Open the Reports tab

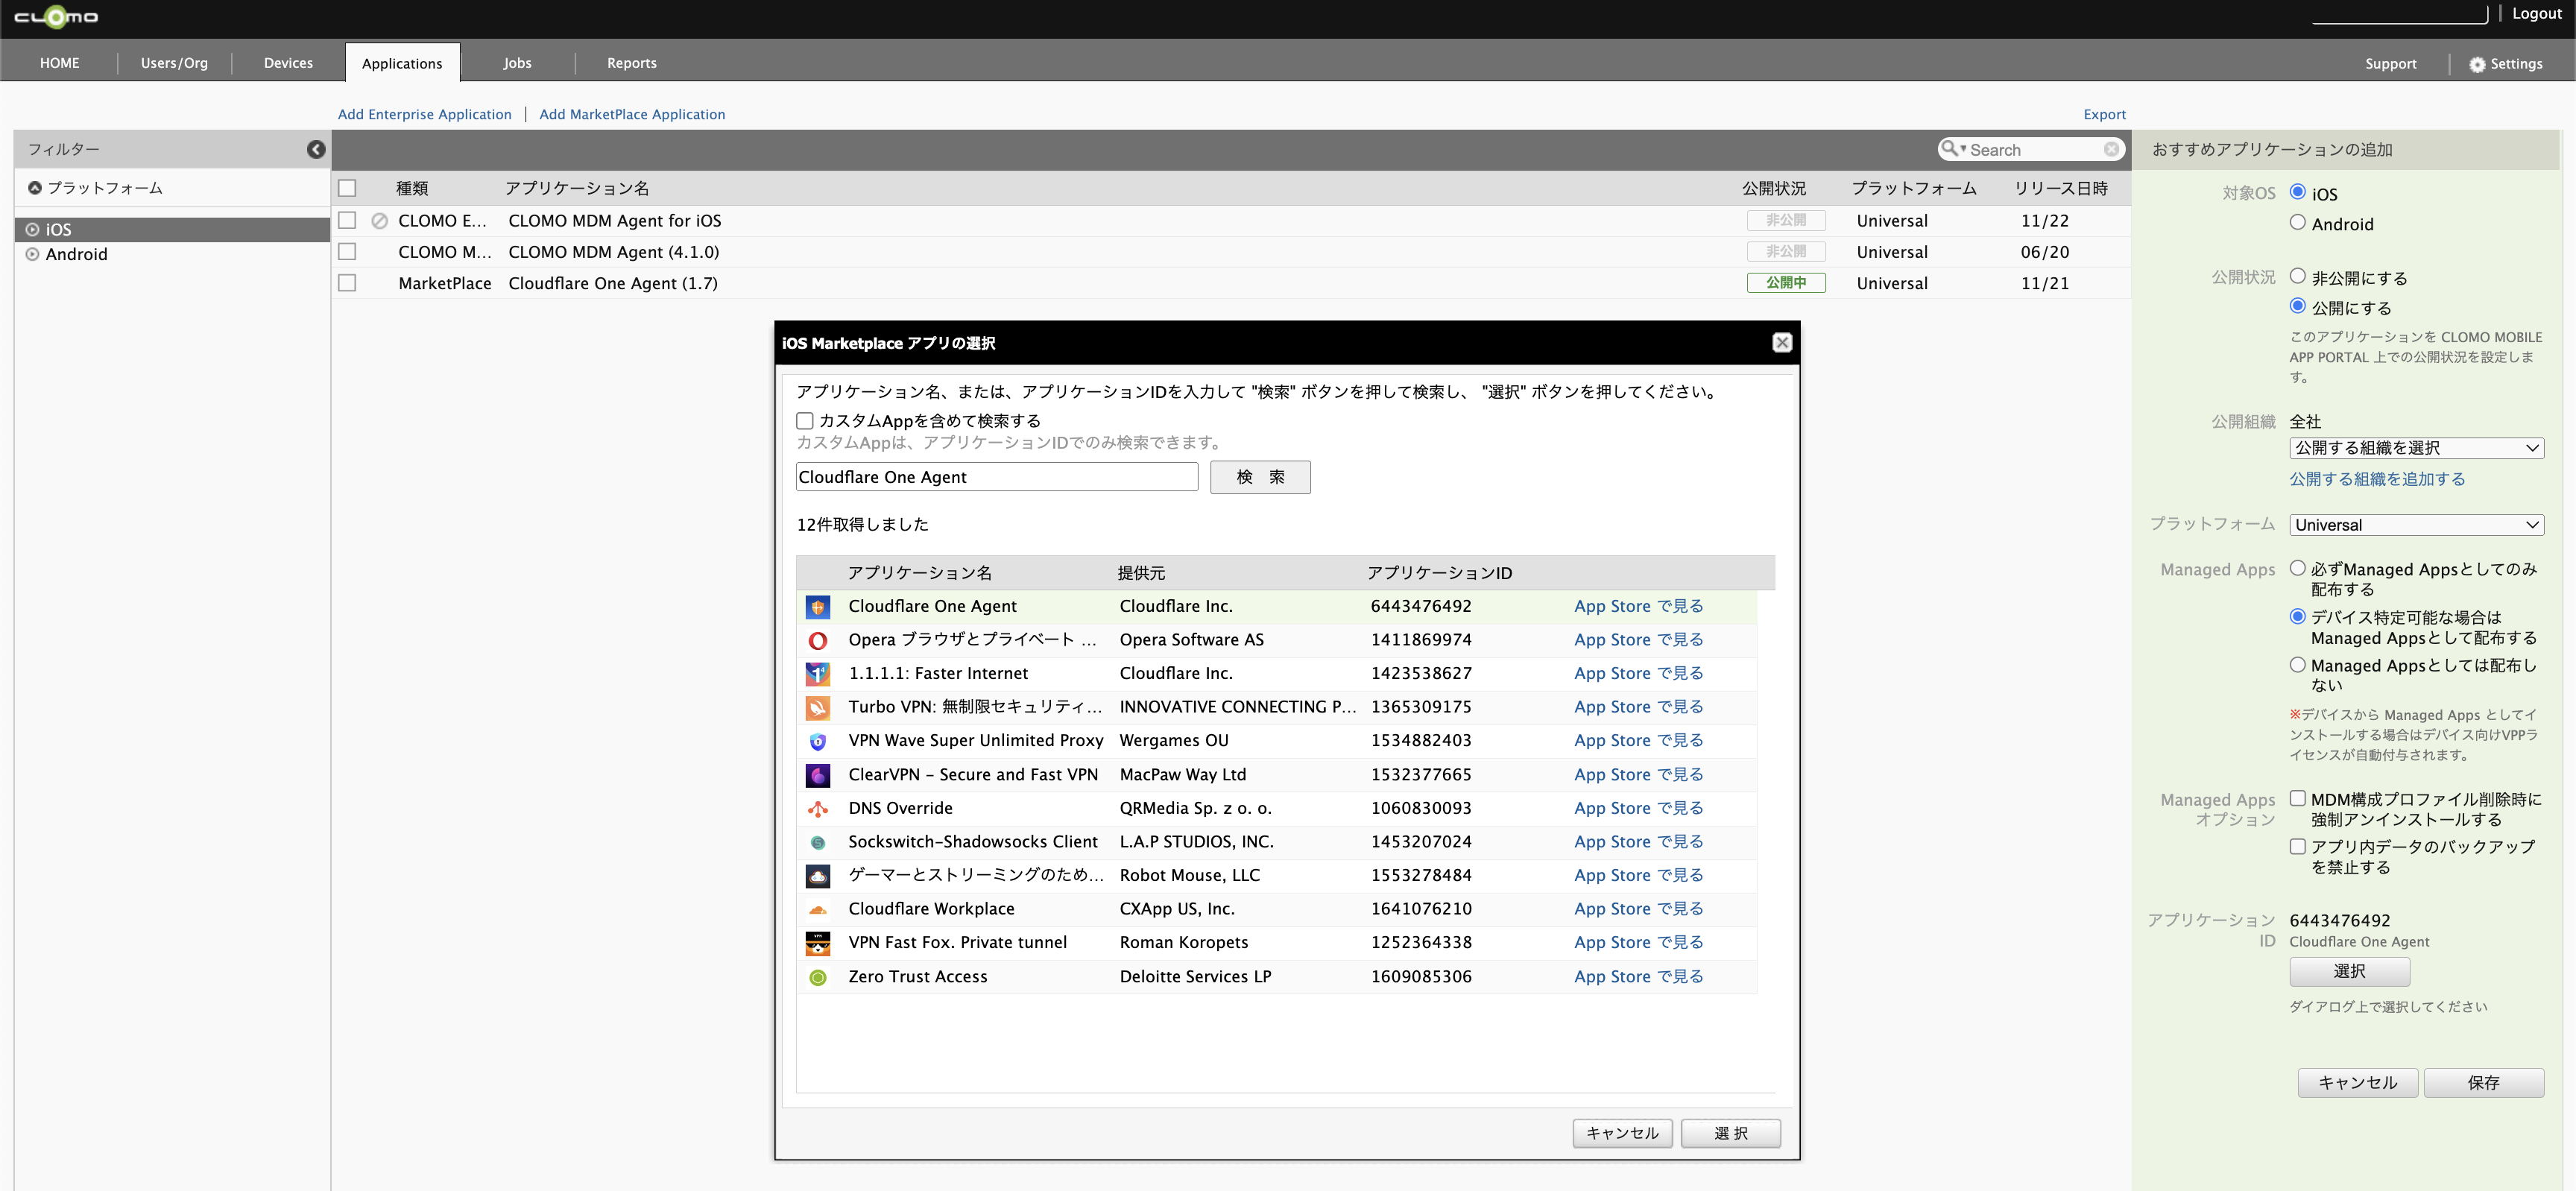pos(631,63)
